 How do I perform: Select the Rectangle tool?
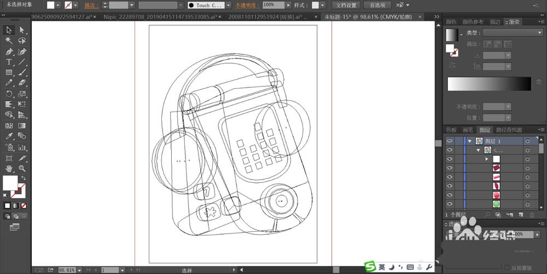[x=9, y=73]
